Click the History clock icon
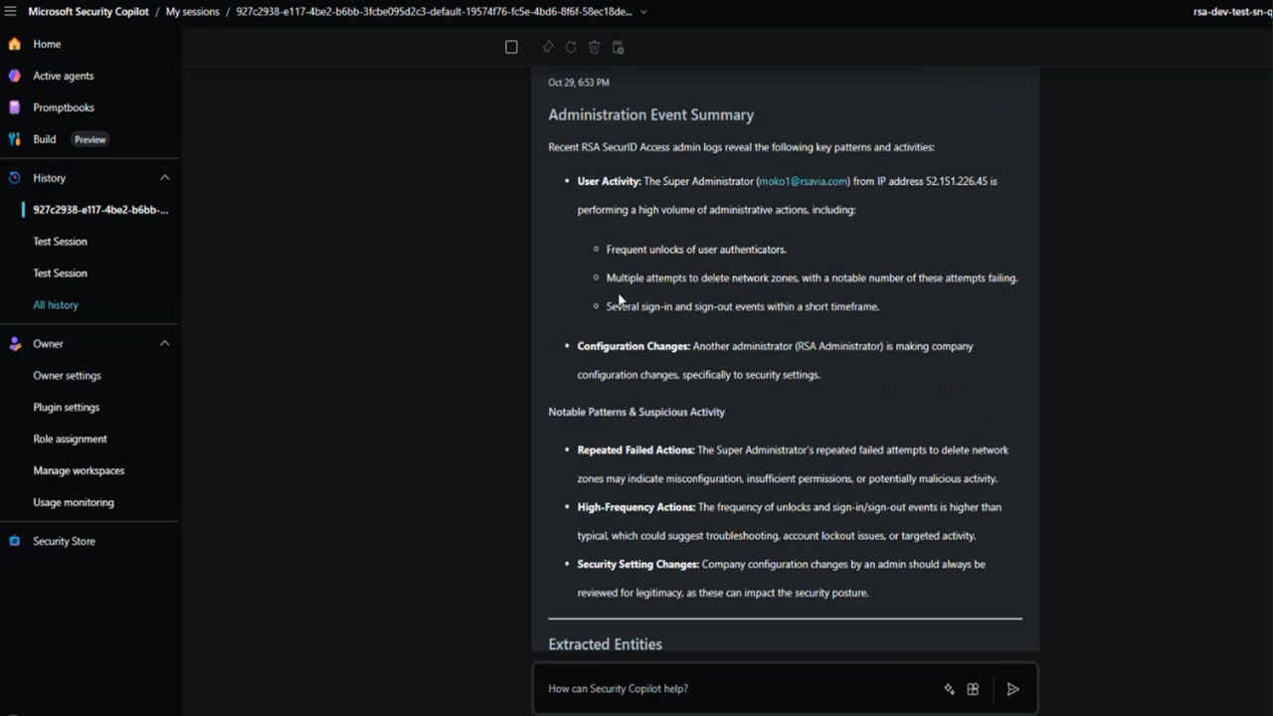The width and height of the screenshot is (1273, 716). coord(14,178)
